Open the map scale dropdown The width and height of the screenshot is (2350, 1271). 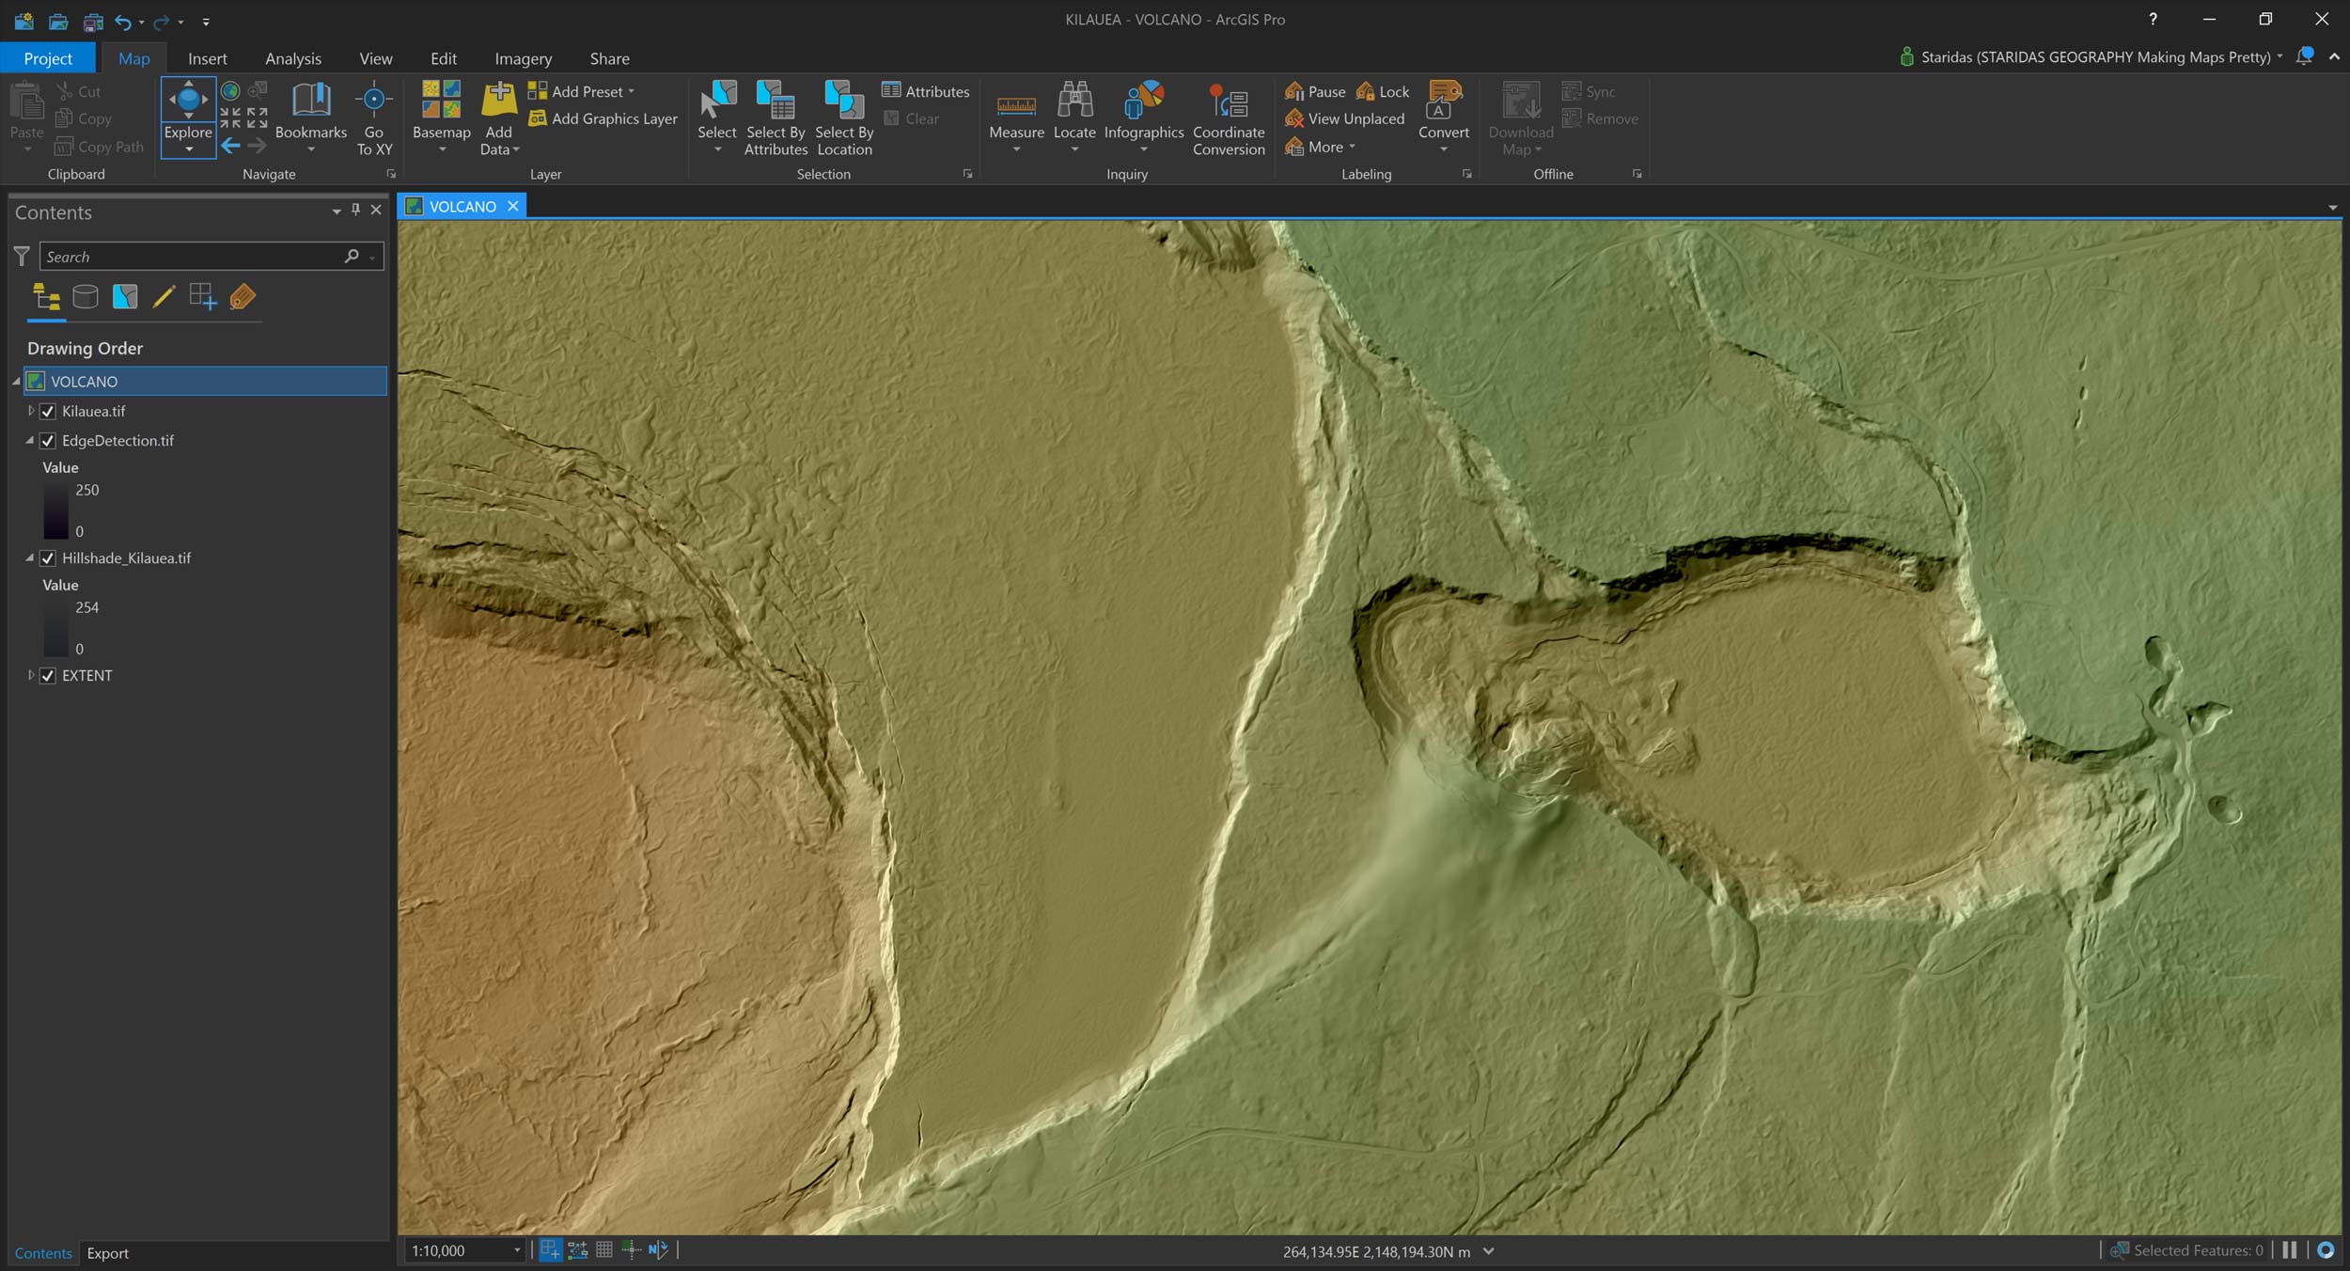(517, 1250)
